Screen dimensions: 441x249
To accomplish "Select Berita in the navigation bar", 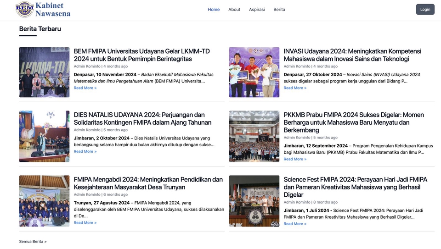I will coord(279,10).
